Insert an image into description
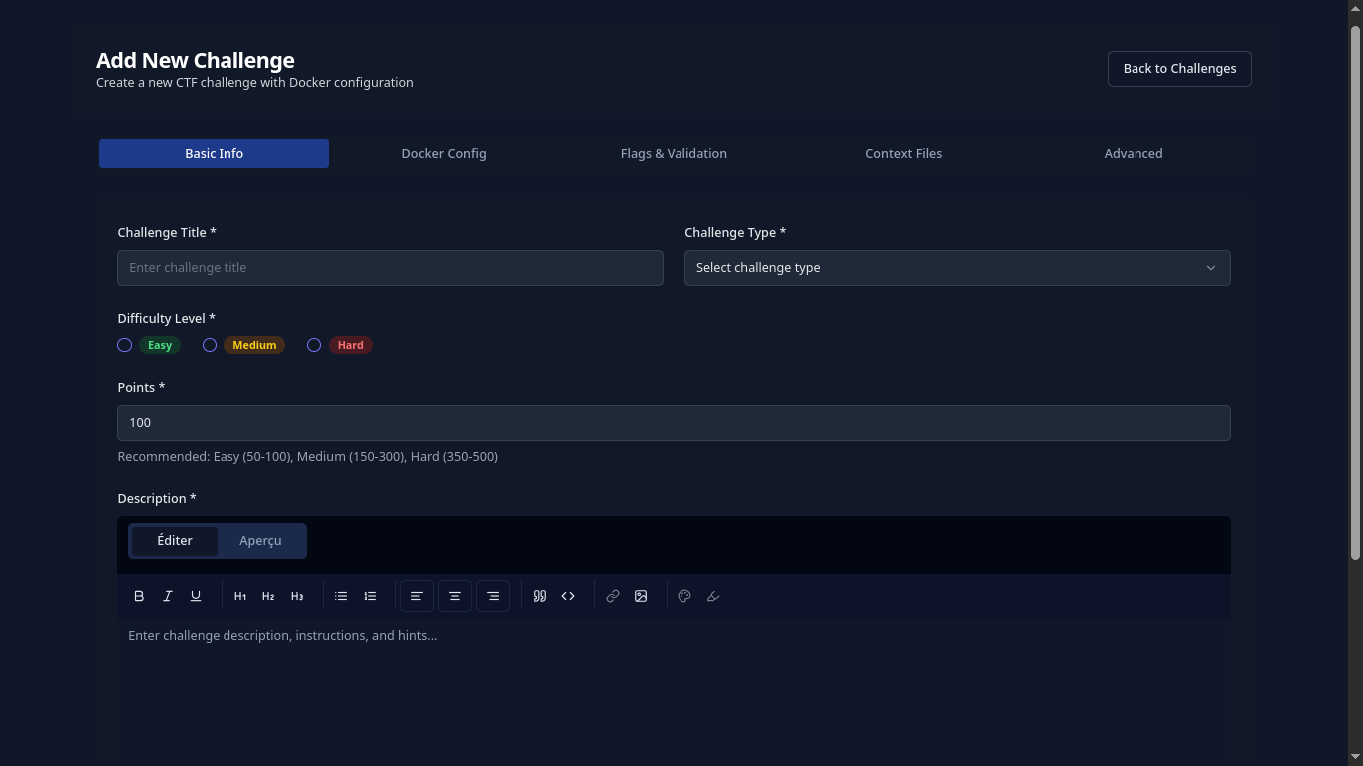 coord(641,596)
